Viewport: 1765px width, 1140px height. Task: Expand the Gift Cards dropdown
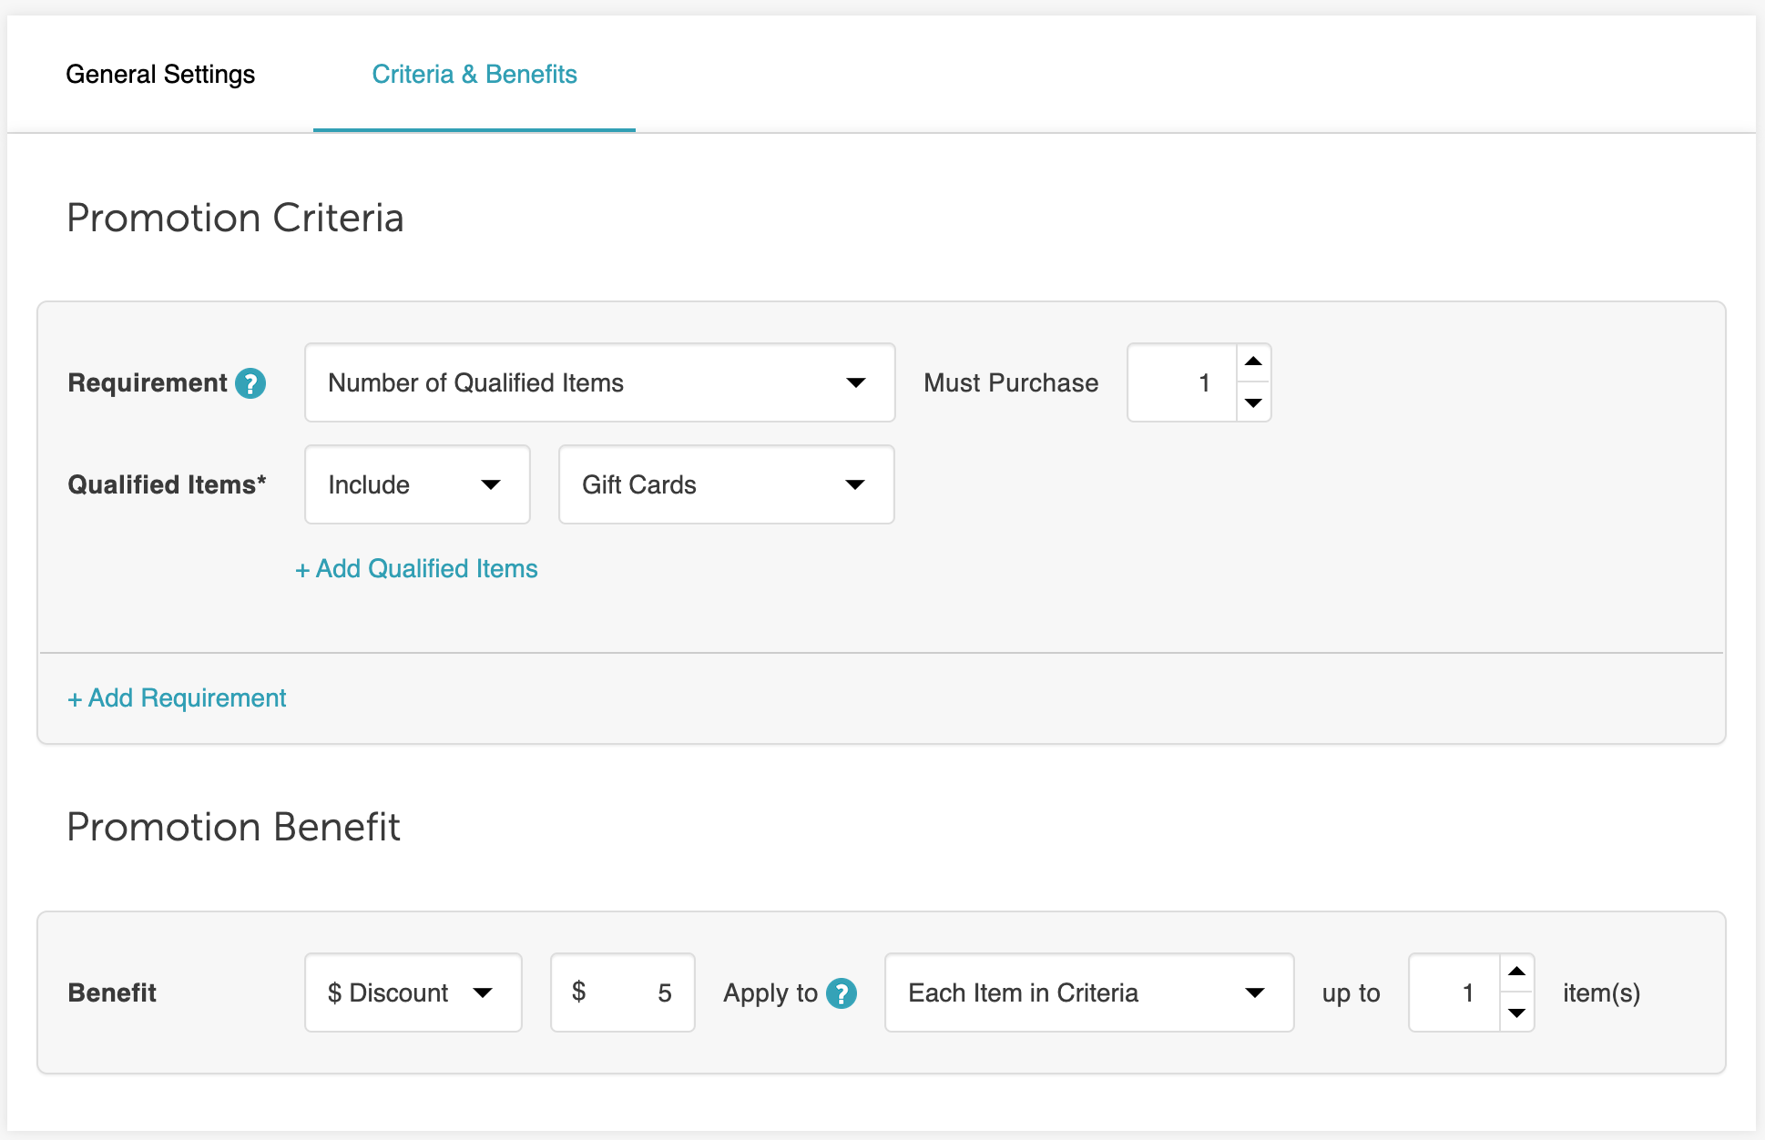[x=726, y=484]
